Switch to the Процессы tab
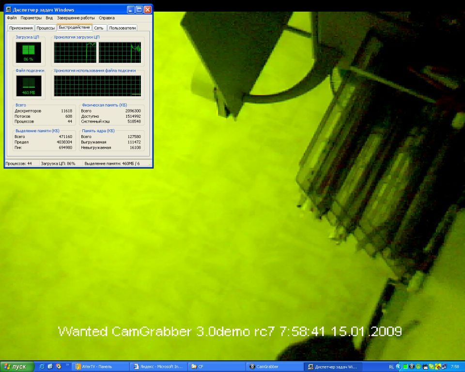This screenshot has width=465, height=372. (46, 28)
